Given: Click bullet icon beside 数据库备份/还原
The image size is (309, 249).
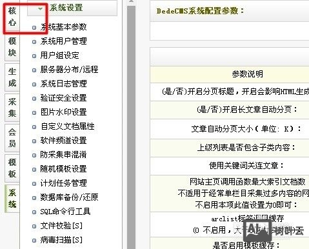Looking at the screenshot, I should (x=34, y=198).
